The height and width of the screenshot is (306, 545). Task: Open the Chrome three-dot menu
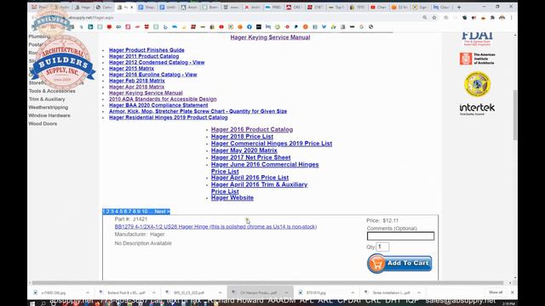511,17
